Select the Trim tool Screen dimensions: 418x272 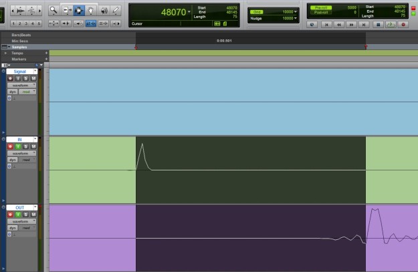coord(67,11)
